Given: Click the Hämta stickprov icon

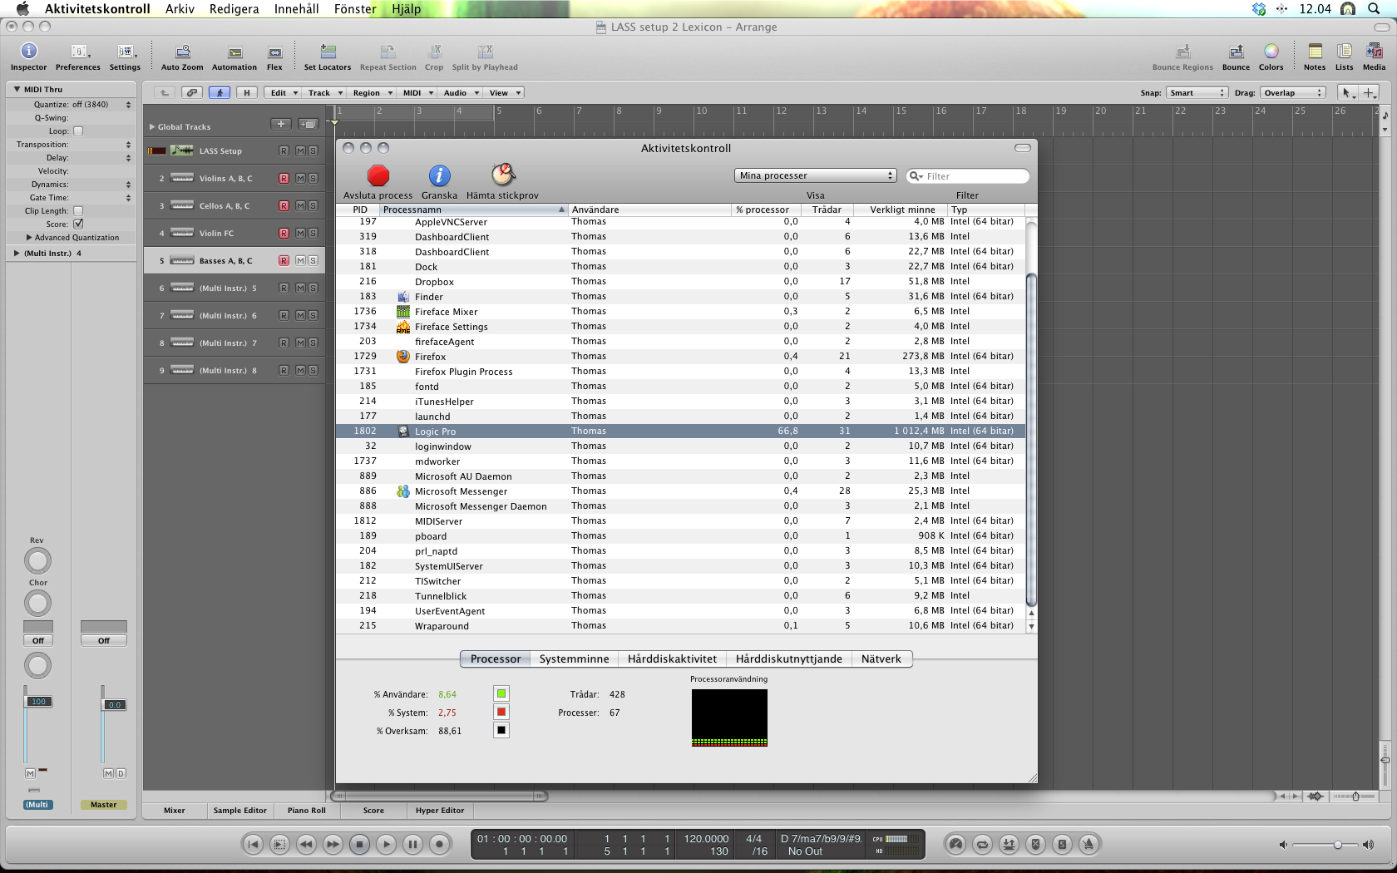Looking at the screenshot, I should (x=502, y=175).
